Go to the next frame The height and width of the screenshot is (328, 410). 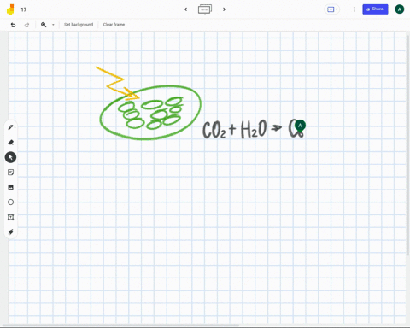tap(224, 9)
